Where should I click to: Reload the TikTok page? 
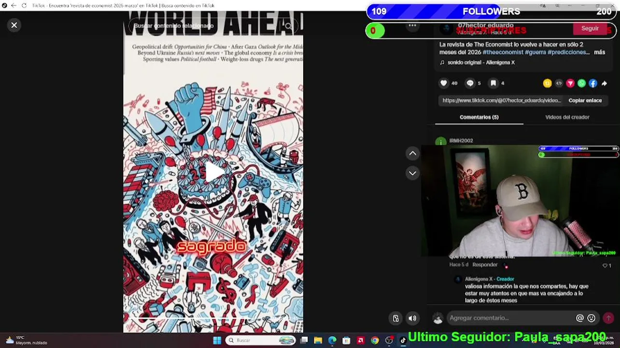[24, 5]
